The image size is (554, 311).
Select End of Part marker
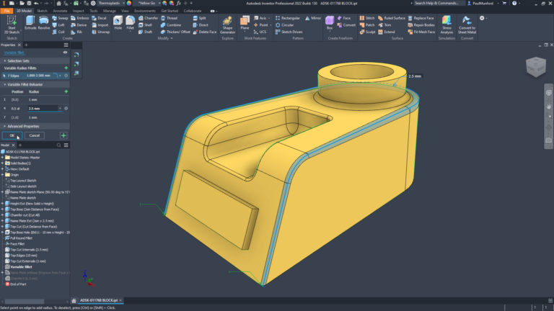[18, 284]
